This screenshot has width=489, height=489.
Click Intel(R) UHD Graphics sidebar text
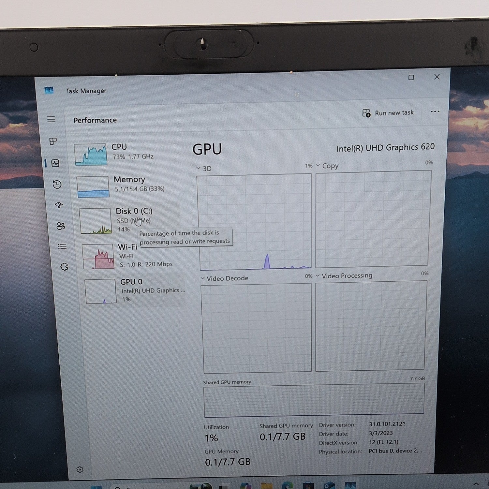[x=153, y=290]
